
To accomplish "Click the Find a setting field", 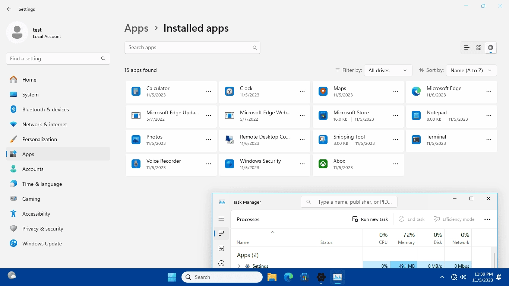I will 58,58.
